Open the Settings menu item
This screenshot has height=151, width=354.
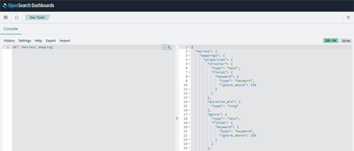click(25, 41)
